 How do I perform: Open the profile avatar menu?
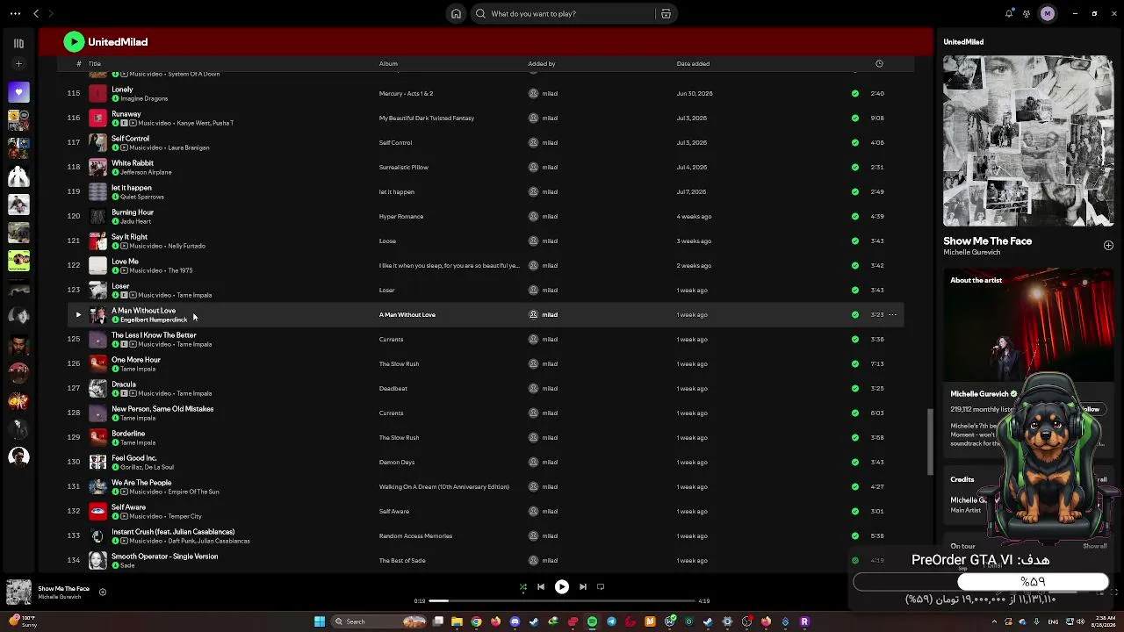pyautogui.click(x=1048, y=14)
